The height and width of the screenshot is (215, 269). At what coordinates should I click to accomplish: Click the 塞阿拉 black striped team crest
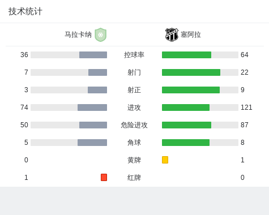[172, 35]
